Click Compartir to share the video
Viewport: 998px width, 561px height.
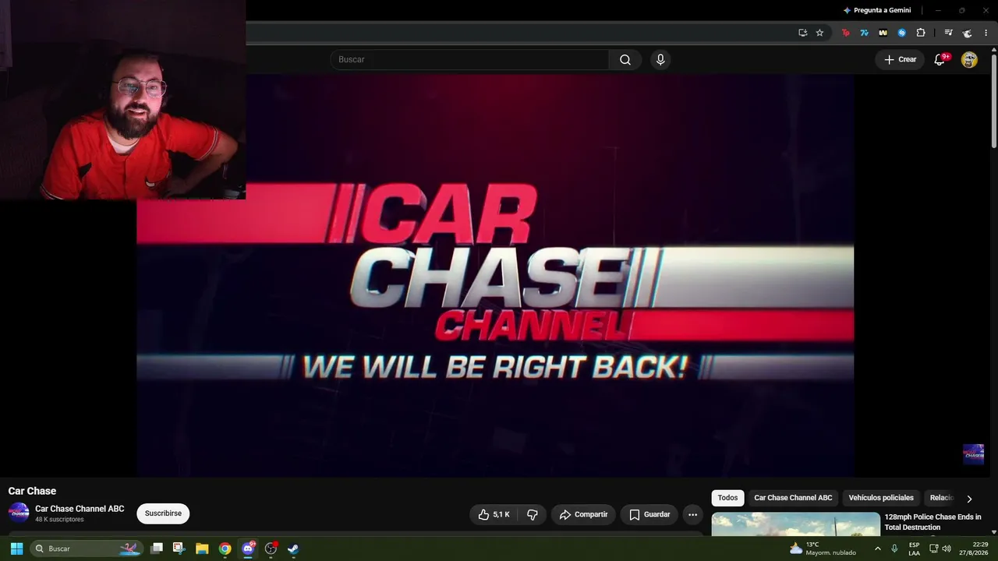(583, 514)
